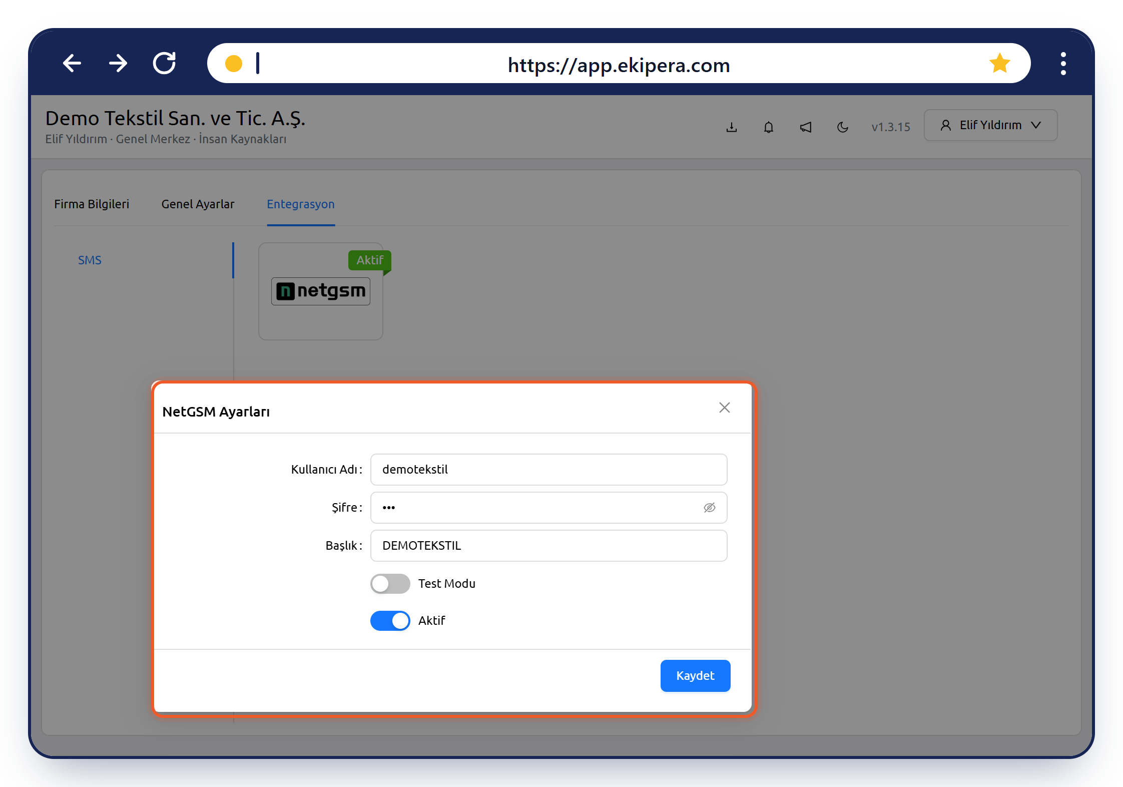The image size is (1123, 787).
Task: Save settings with Kaydet button
Action: (x=696, y=676)
